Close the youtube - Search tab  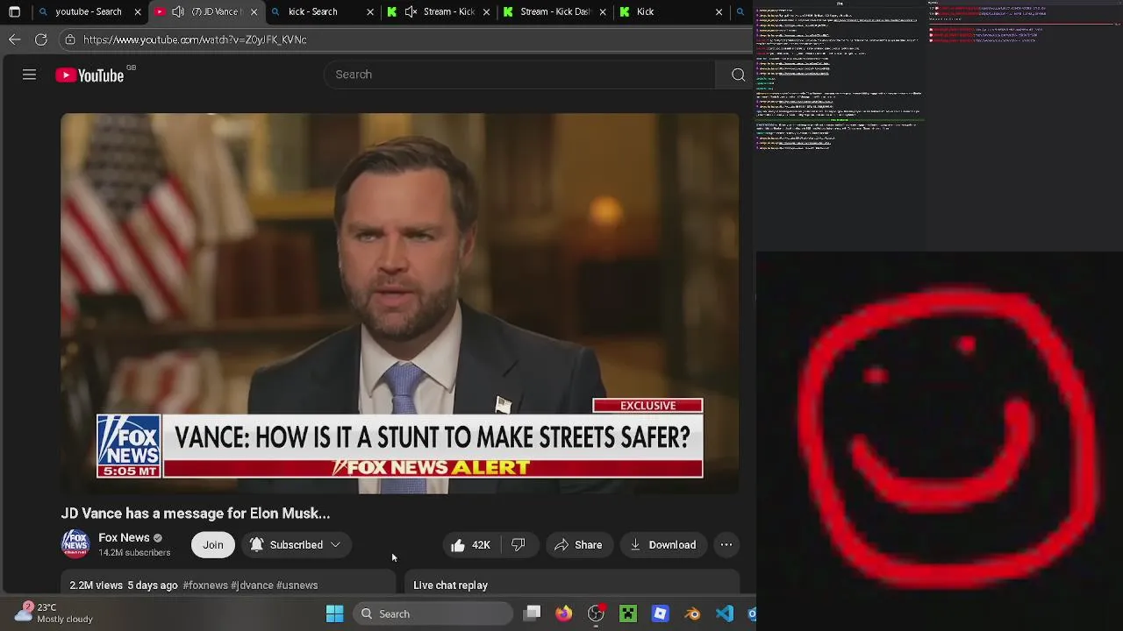pos(138,11)
